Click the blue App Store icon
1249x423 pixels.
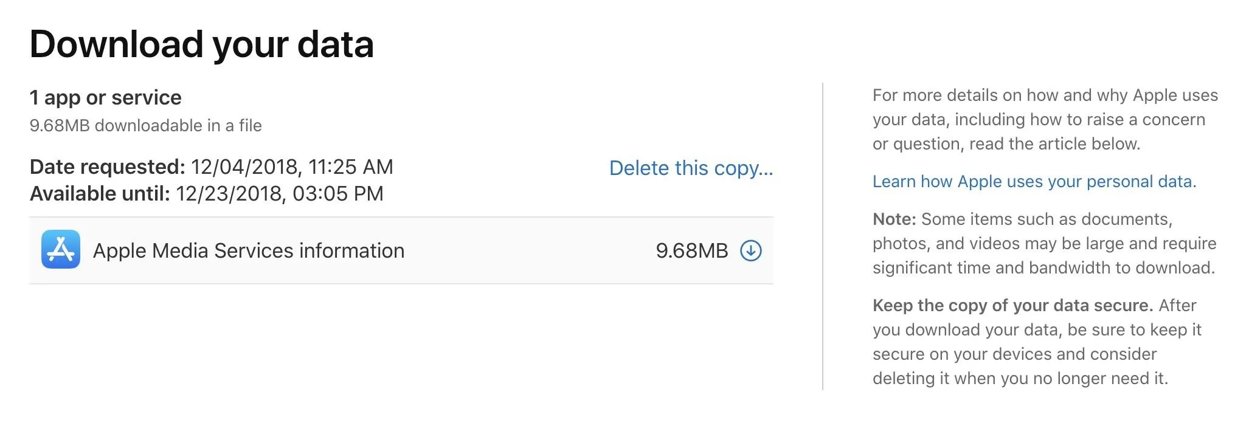[x=61, y=249]
